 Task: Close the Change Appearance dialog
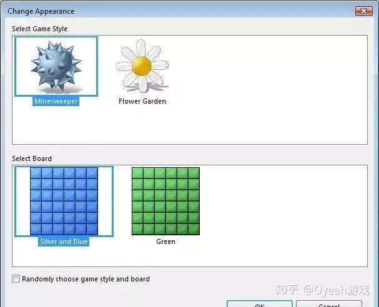(364, 11)
